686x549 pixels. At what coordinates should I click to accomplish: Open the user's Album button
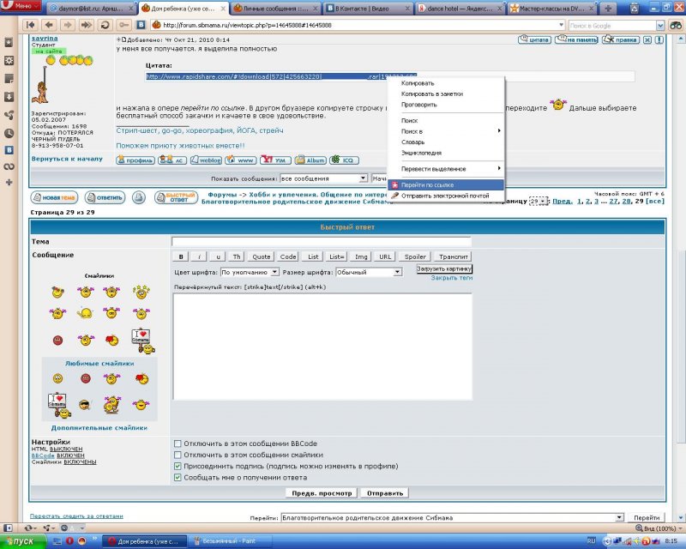pyautogui.click(x=310, y=160)
